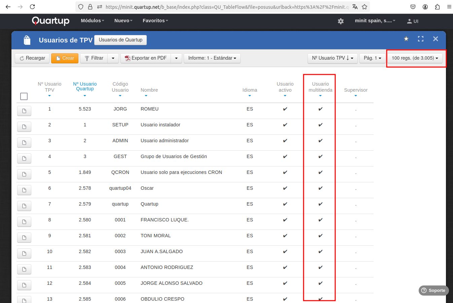The width and height of the screenshot is (453, 303).
Task: Sort by Nº Usuario Quartup column header
Action: [85, 87]
